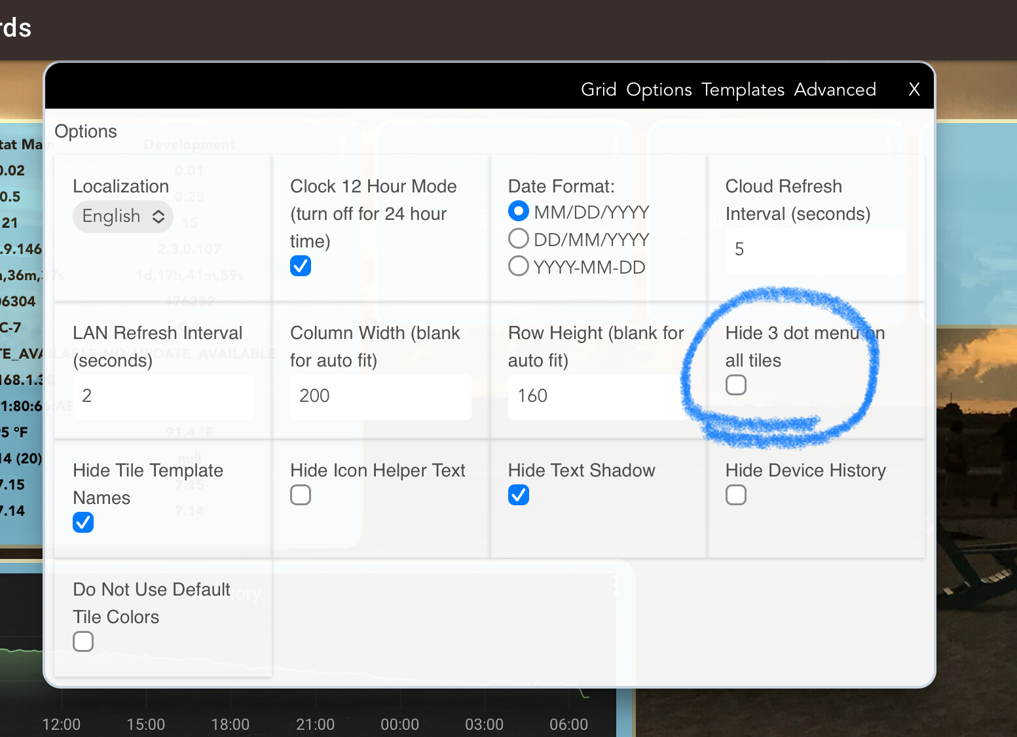Enable Do Not Use Default Tile Colors
The image size is (1017, 737).
click(x=83, y=641)
